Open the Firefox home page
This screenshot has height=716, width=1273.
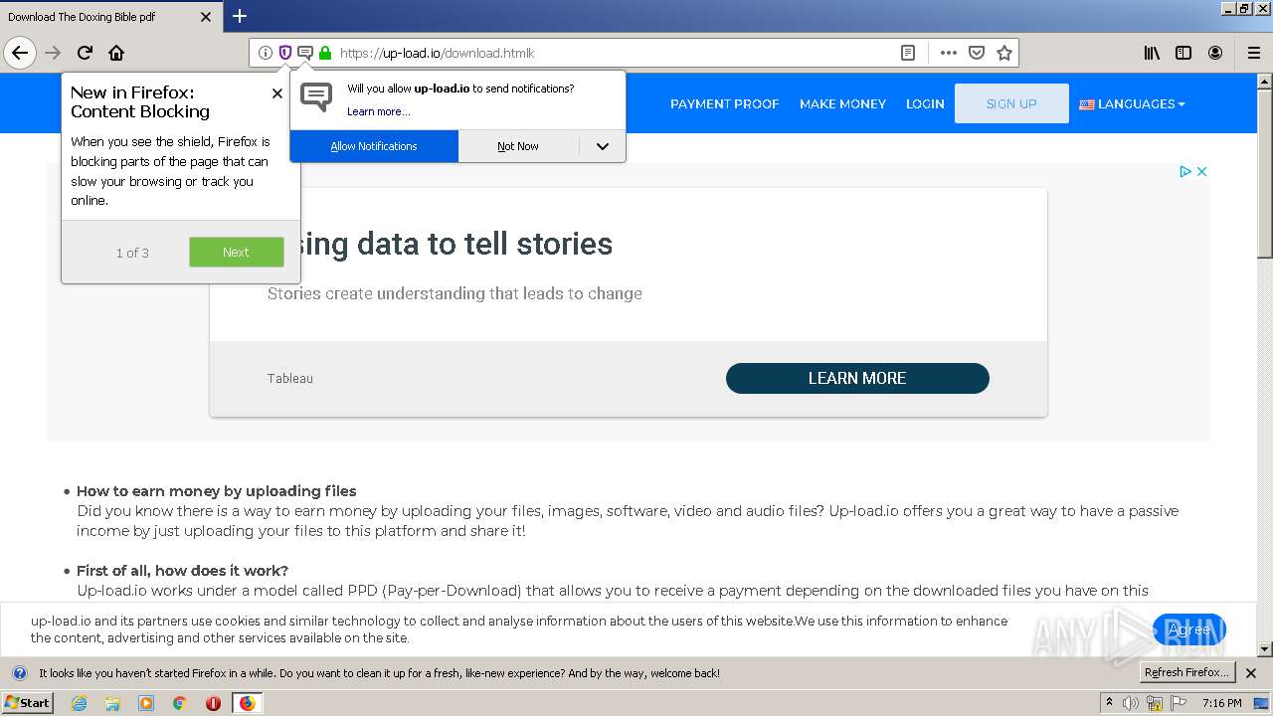[116, 53]
